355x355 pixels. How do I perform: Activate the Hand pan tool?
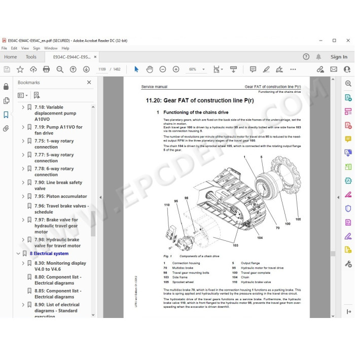click(150, 69)
